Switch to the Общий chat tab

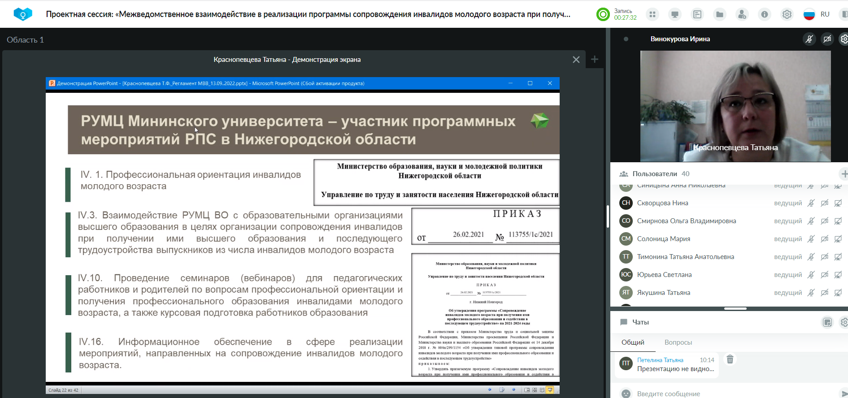[633, 342]
